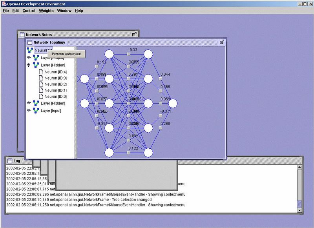
Task: Click the Log scrollbar up arrow
Action: pos(299,167)
